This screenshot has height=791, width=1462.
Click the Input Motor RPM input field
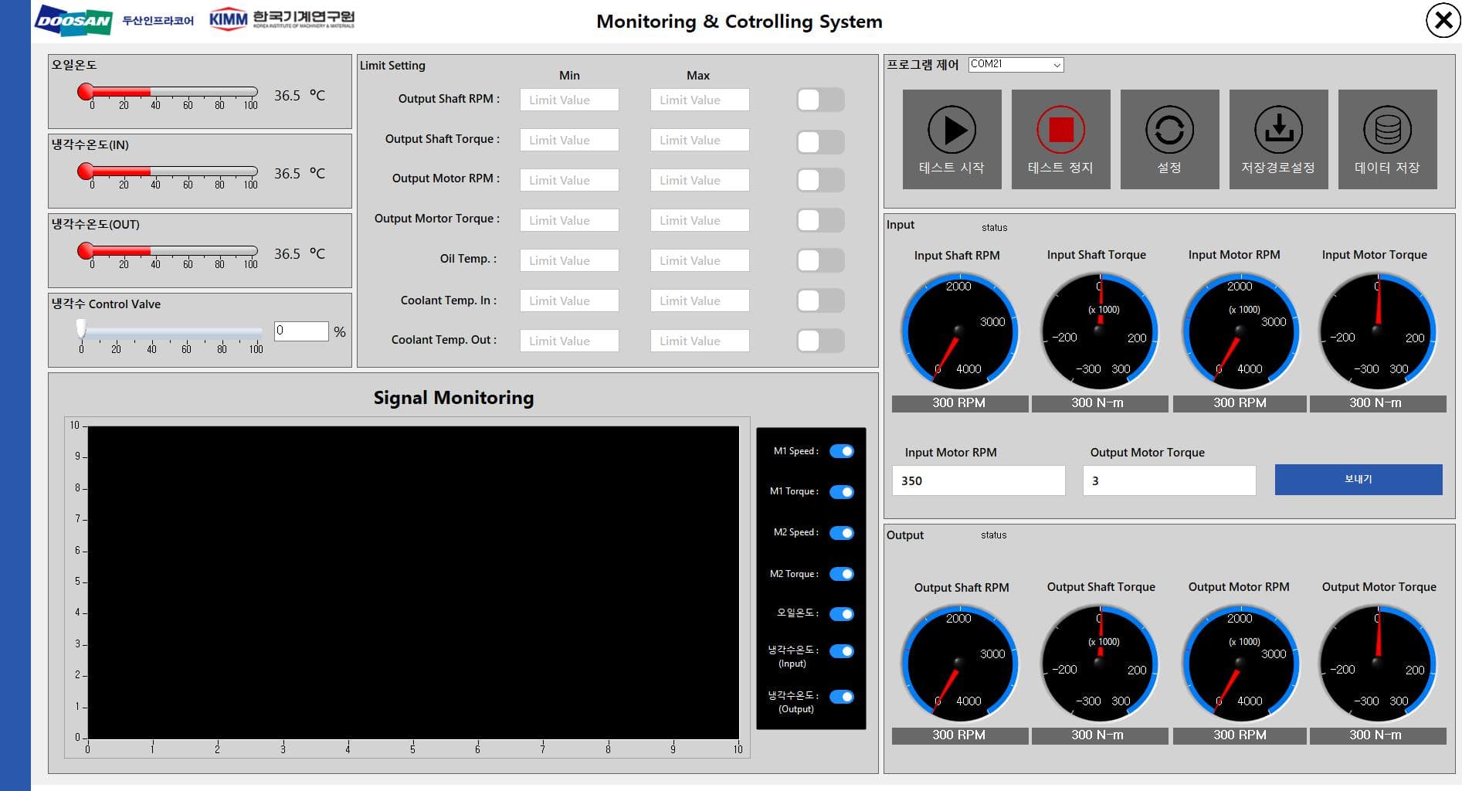click(x=978, y=480)
